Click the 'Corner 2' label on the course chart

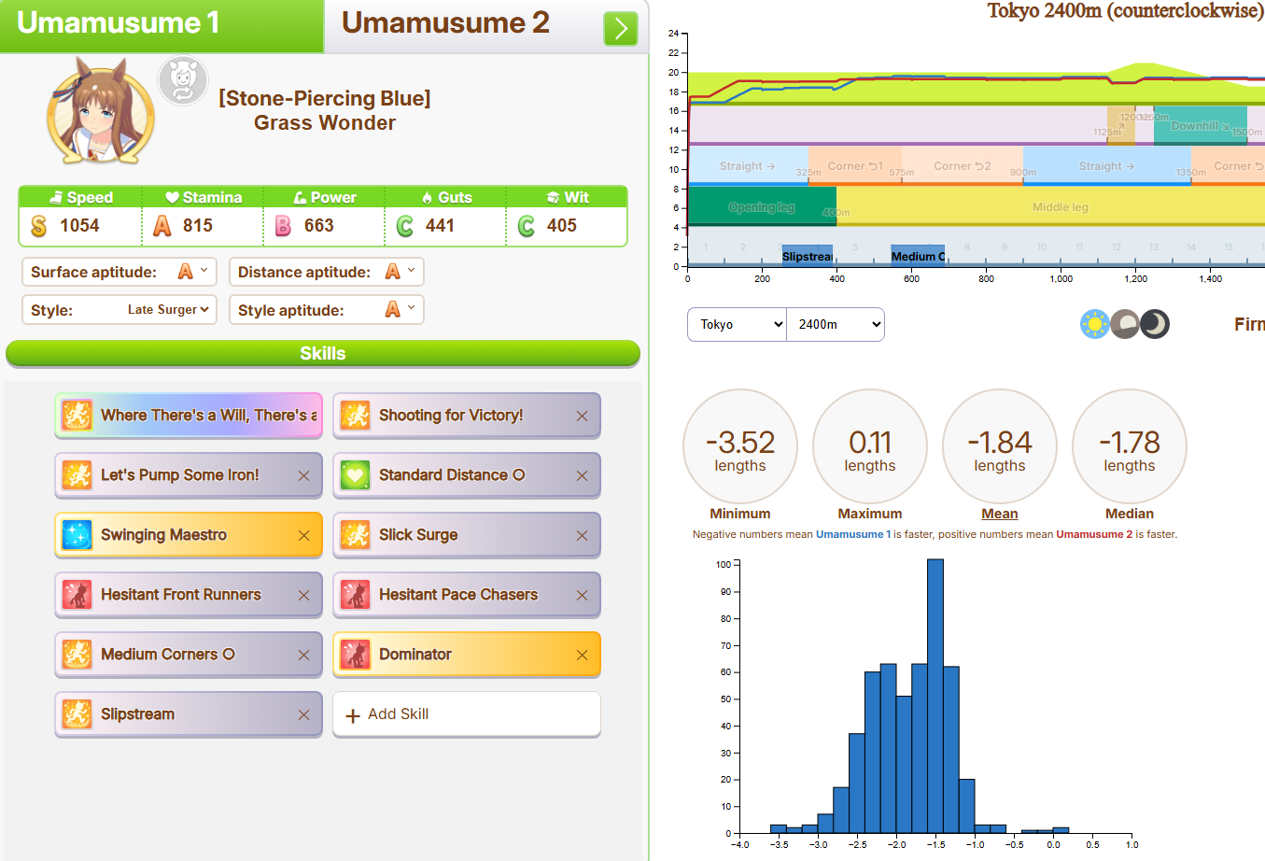click(963, 166)
